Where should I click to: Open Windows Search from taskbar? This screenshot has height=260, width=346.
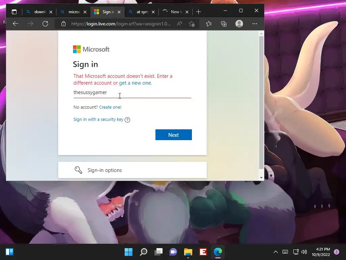tap(143, 252)
